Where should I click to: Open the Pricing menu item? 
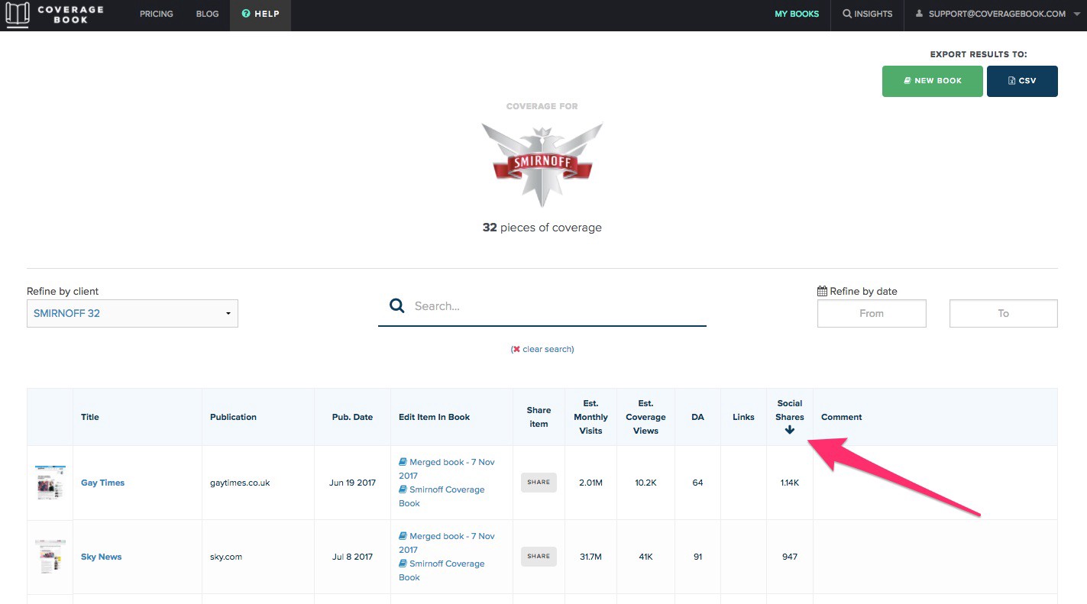pos(156,14)
